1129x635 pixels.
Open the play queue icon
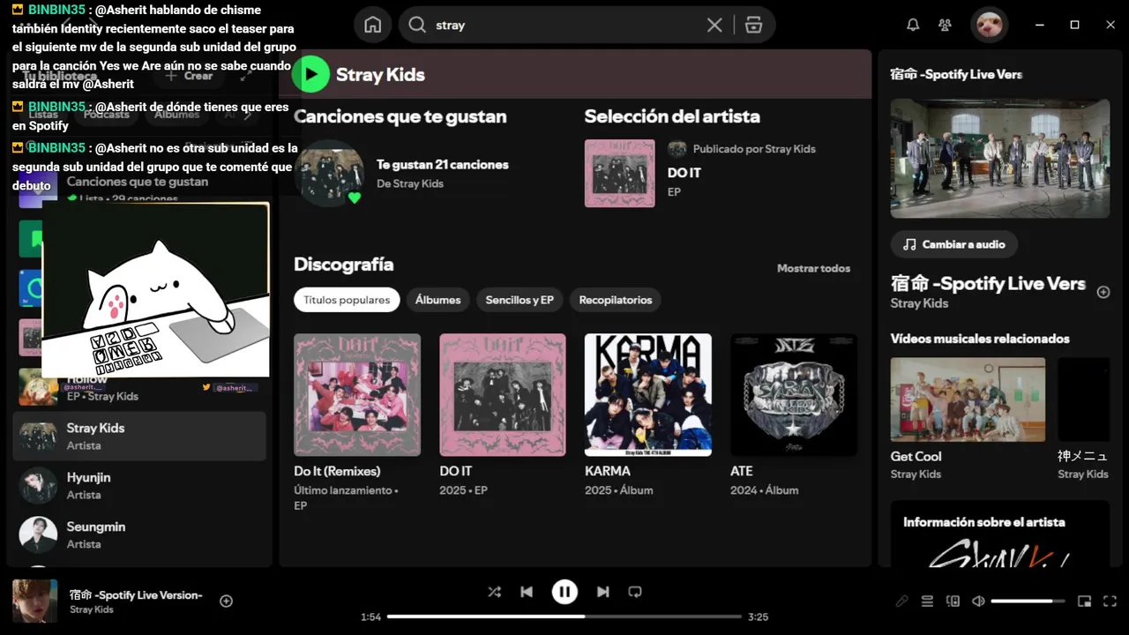[927, 601]
